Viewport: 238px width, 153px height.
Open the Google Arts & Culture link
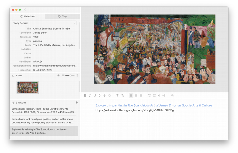coord(154,105)
